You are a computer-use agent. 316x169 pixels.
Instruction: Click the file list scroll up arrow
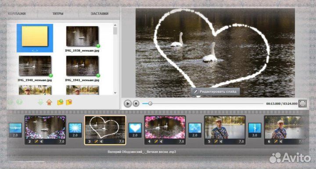[x=115, y=25]
